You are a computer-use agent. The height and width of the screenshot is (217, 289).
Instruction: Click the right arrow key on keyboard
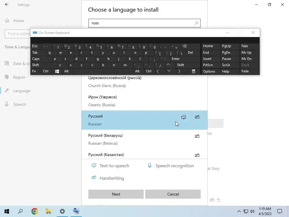[x=179, y=71]
